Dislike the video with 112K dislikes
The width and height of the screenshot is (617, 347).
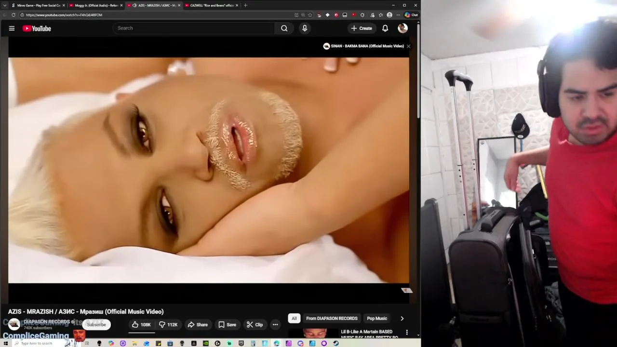168,325
